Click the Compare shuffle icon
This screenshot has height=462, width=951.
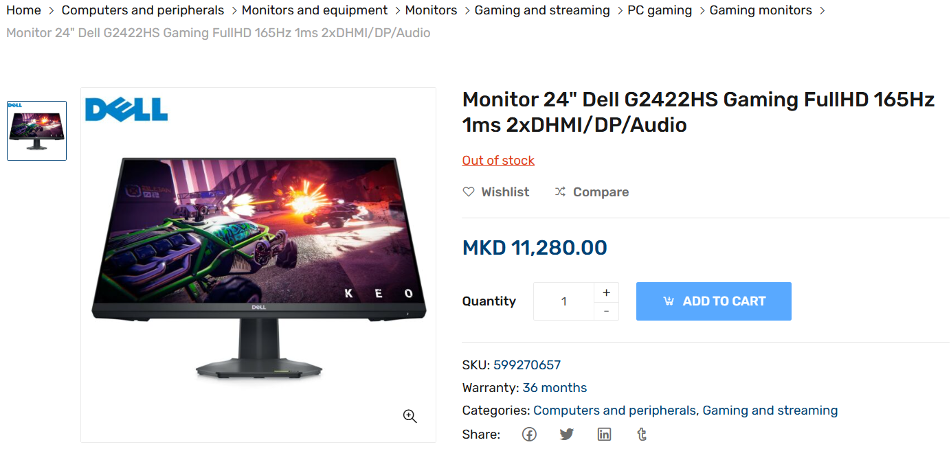(561, 192)
